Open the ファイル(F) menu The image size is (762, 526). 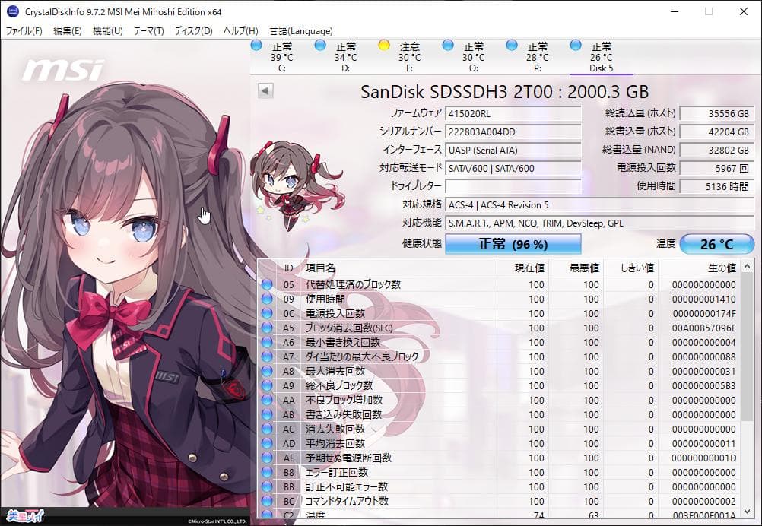coord(22,31)
